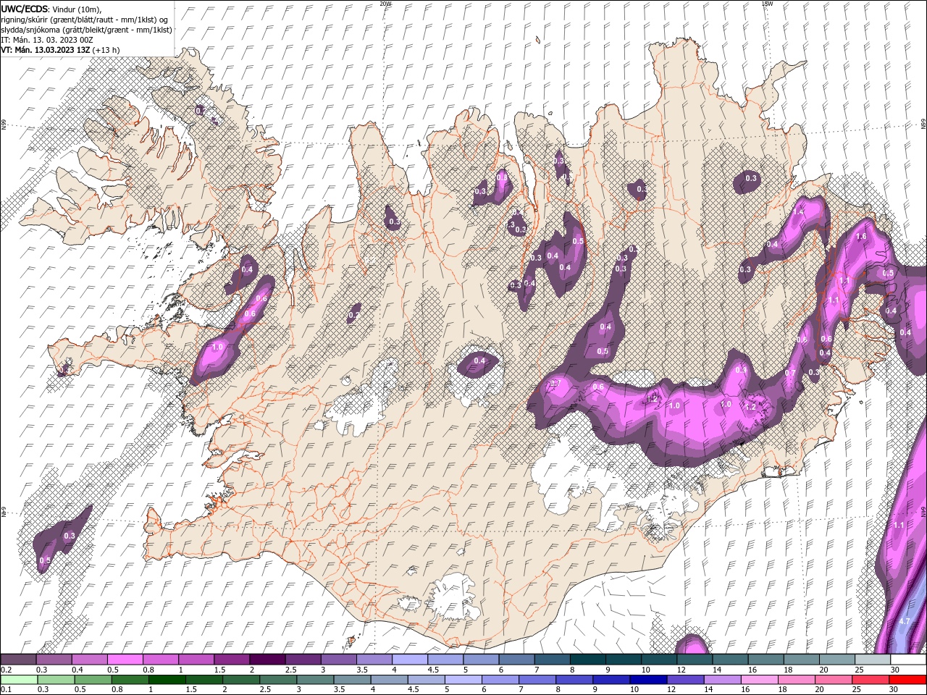
Task: Click the 14 label in the snow legend row
Action: click(x=717, y=670)
